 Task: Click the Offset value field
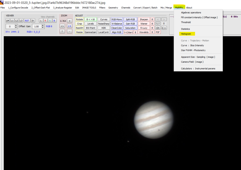pos(10,26)
